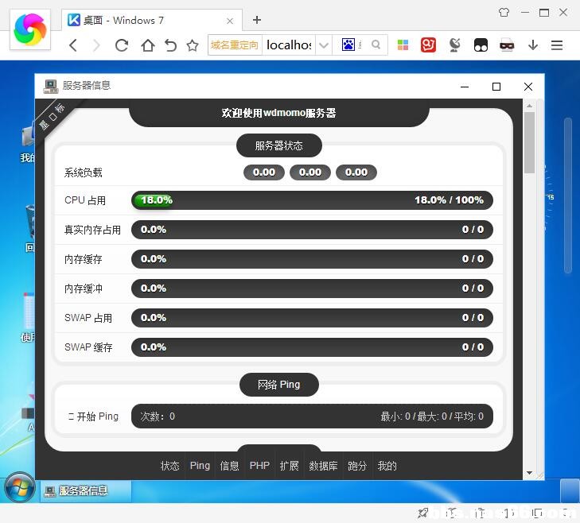Click the SWAP 缓存 progress bar
580x523 pixels.
click(x=312, y=347)
